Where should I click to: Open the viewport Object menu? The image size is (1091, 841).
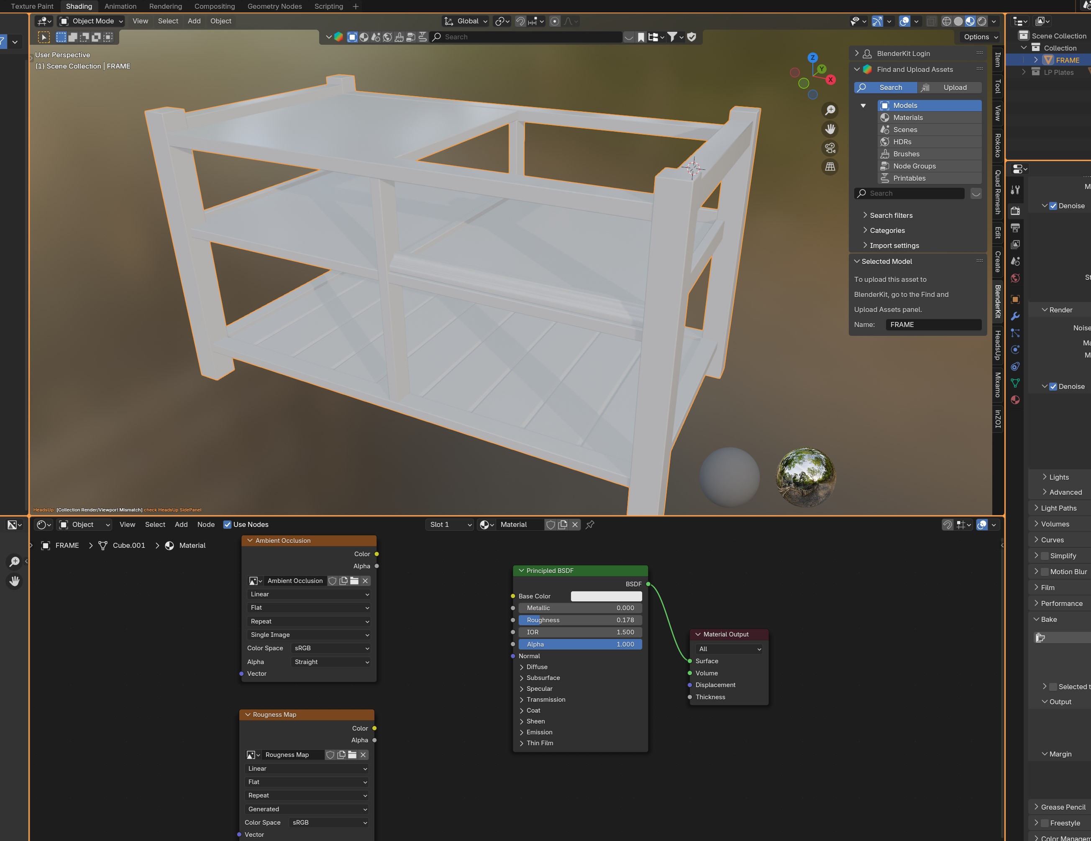click(221, 21)
